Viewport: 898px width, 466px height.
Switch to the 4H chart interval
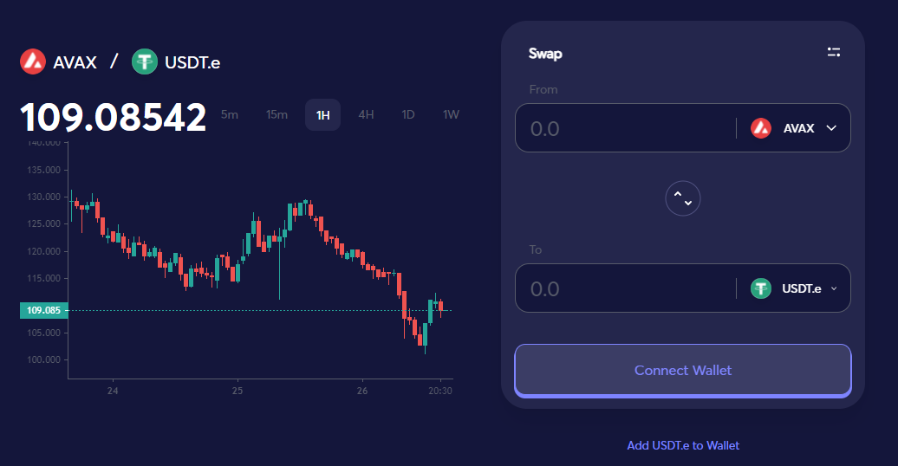click(x=366, y=114)
